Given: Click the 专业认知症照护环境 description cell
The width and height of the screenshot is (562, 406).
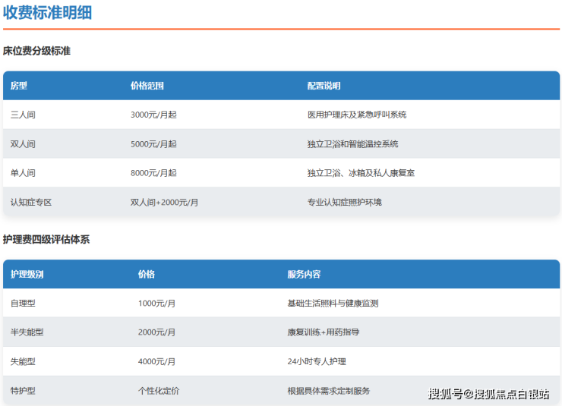Looking at the screenshot, I should coord(345,203).
